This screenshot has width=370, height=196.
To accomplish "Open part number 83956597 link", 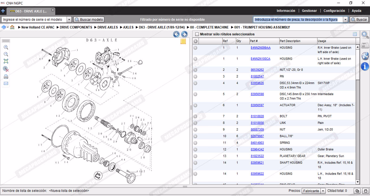I will coord(257,105).
